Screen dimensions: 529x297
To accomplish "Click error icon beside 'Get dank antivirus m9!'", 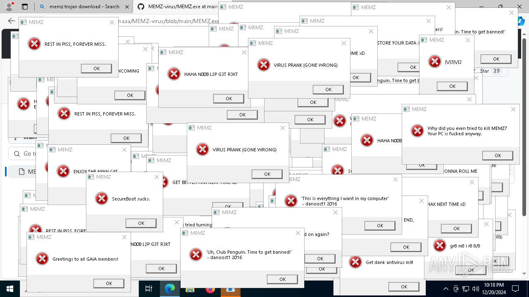I will (355, 262).
